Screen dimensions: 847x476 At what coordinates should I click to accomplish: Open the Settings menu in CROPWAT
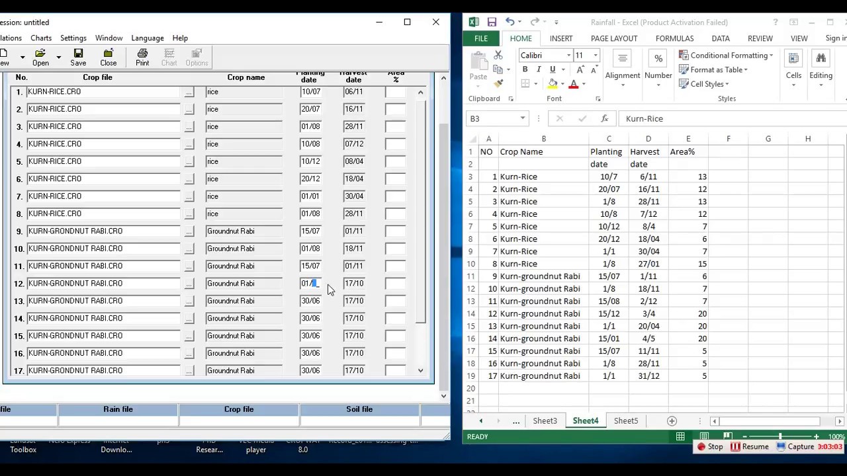73,38
